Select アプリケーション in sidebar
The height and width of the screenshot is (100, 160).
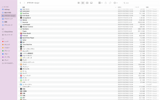pos(8,15)
